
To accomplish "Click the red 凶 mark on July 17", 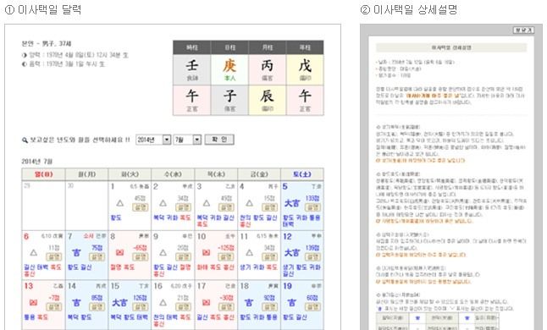I will (x=206, y=302).
